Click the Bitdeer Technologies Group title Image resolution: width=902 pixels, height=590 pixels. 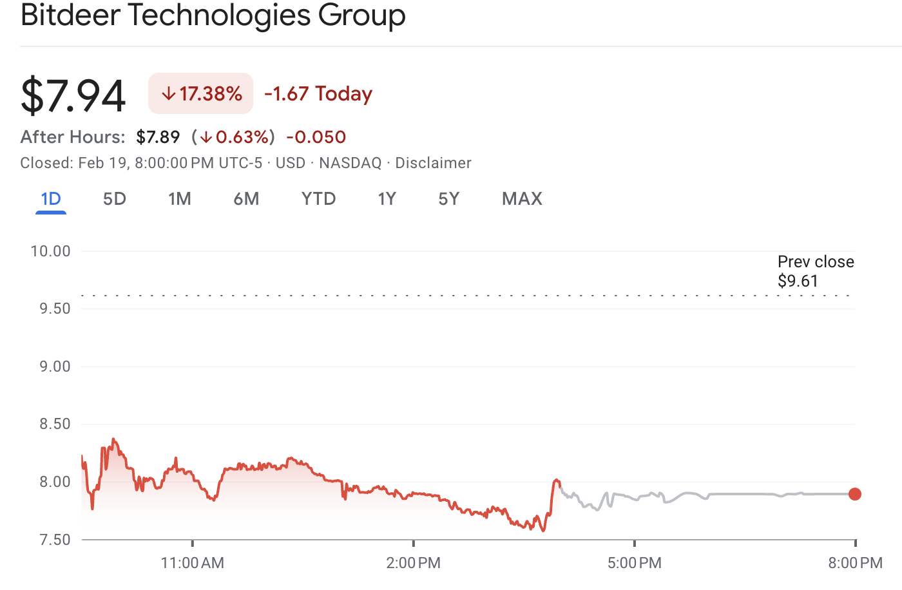tap(213, 15)
